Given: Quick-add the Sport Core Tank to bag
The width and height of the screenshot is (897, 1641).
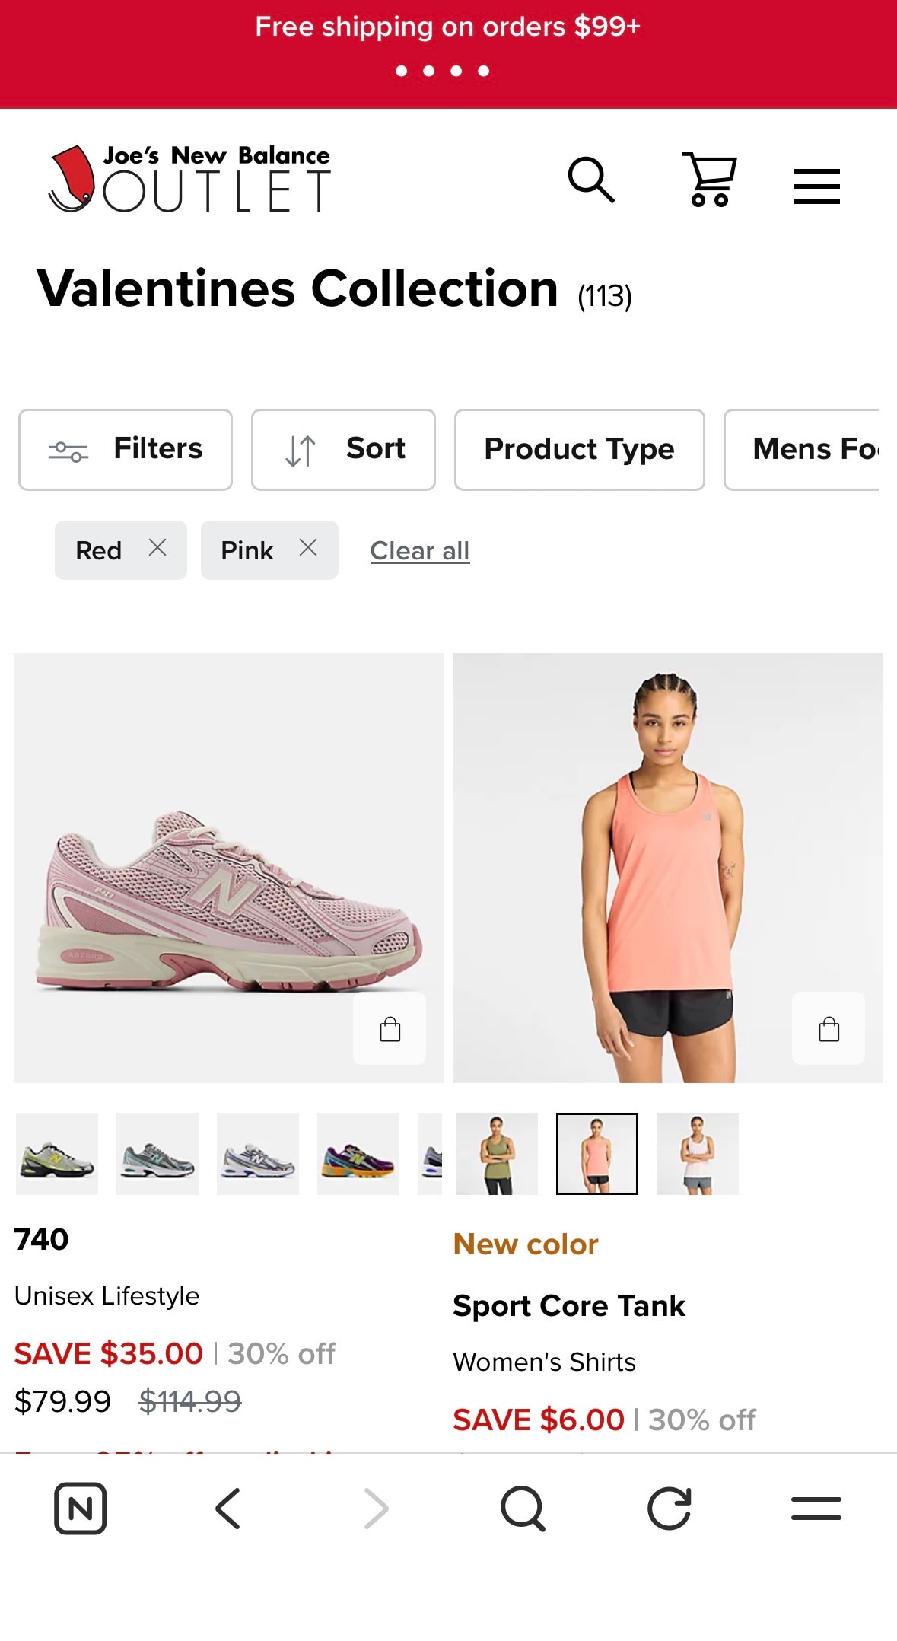Looking at the screenshot, I should 828,1028.
